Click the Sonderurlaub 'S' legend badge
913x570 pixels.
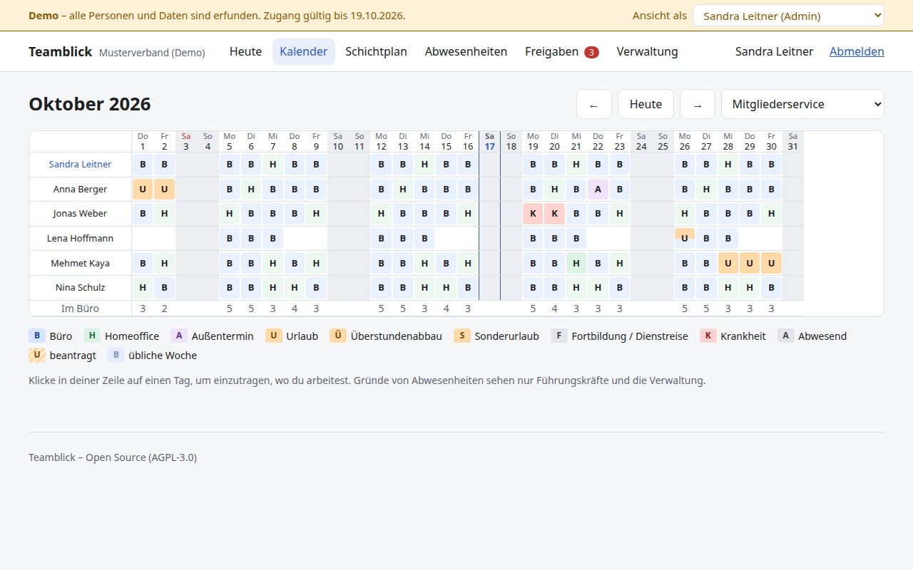coord(462,336)
